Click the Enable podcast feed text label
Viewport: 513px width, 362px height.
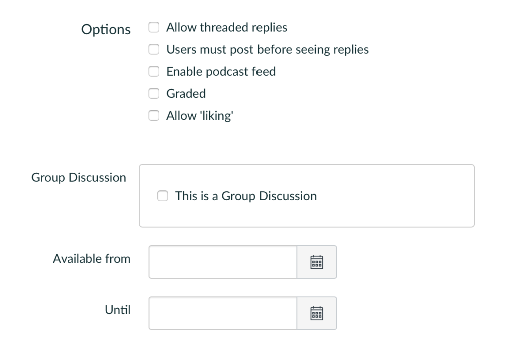coord(220,71)
